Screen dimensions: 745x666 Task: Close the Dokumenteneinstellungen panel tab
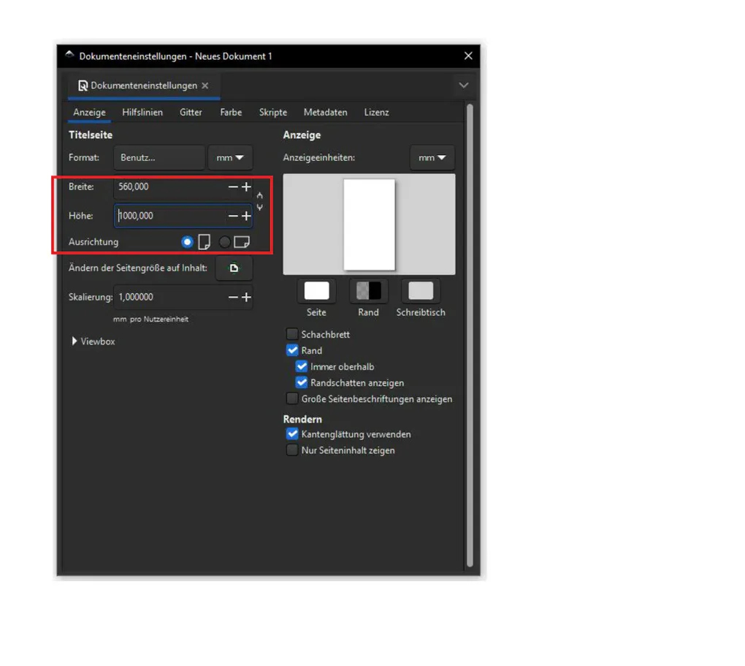pos(205,86)
